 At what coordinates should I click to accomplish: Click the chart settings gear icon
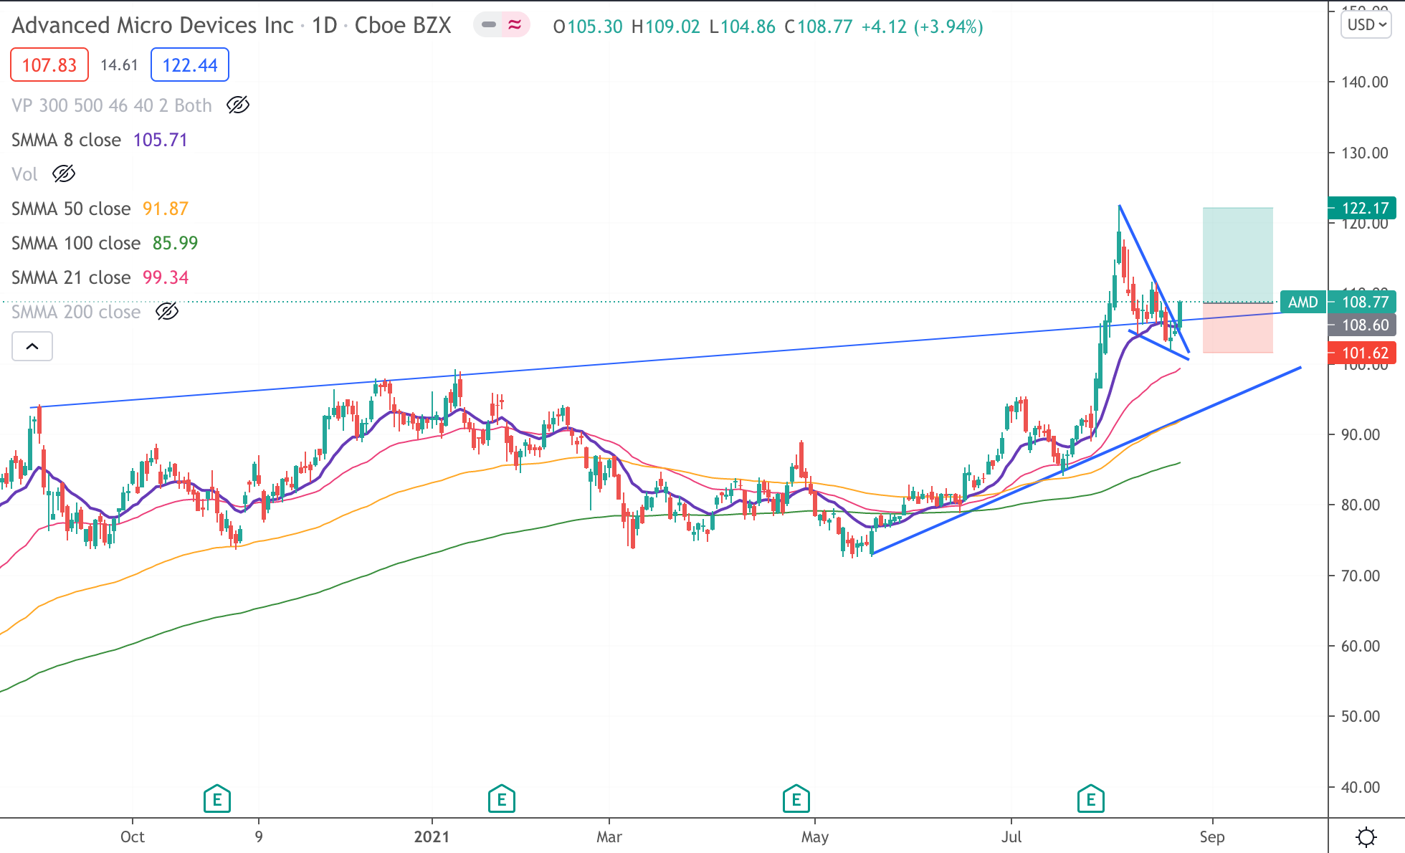coord(1366,837)
